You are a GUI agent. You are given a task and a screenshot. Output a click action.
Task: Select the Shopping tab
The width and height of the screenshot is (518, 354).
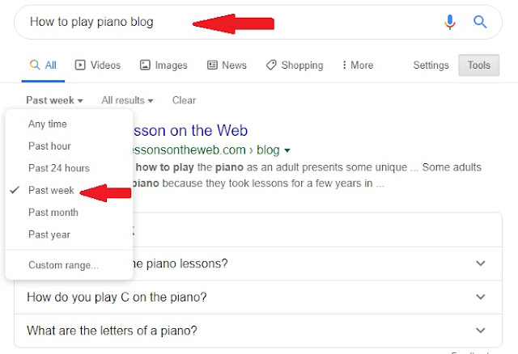coord(295,65)
